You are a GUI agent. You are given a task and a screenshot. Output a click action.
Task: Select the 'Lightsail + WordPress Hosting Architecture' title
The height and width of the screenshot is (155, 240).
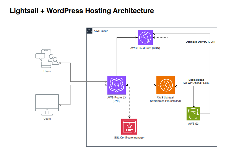pos(82,11)
